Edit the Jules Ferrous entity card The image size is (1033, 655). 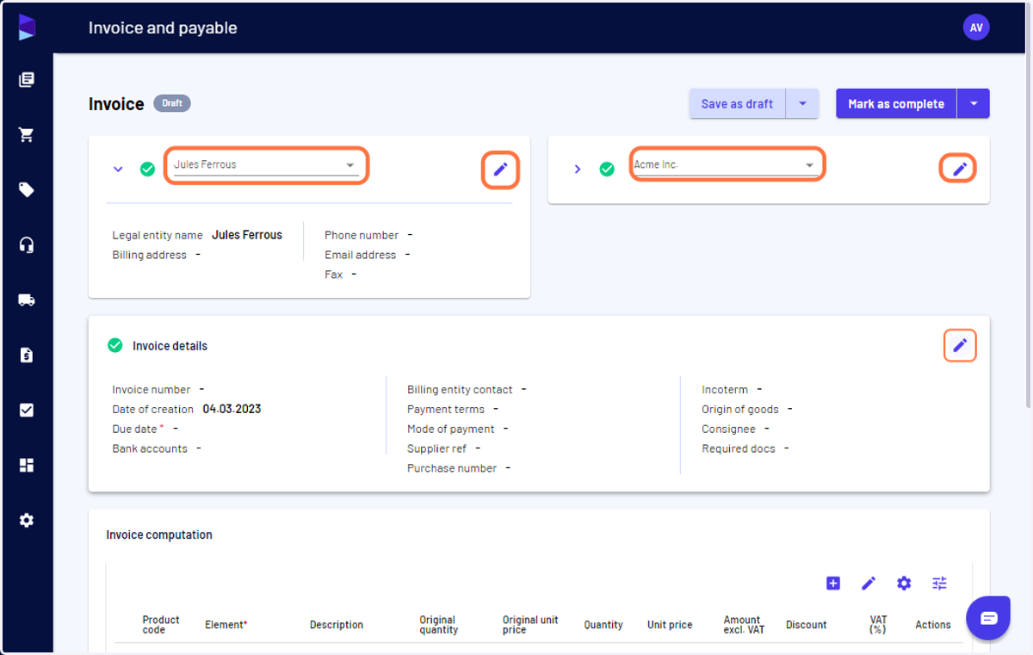pyautogui.click(x=500, y=169)
